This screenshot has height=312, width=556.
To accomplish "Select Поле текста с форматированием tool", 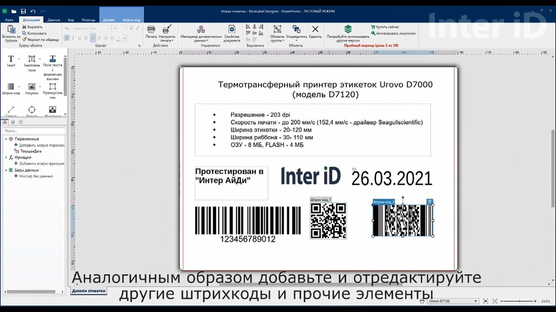I will [x=52, y=67].
